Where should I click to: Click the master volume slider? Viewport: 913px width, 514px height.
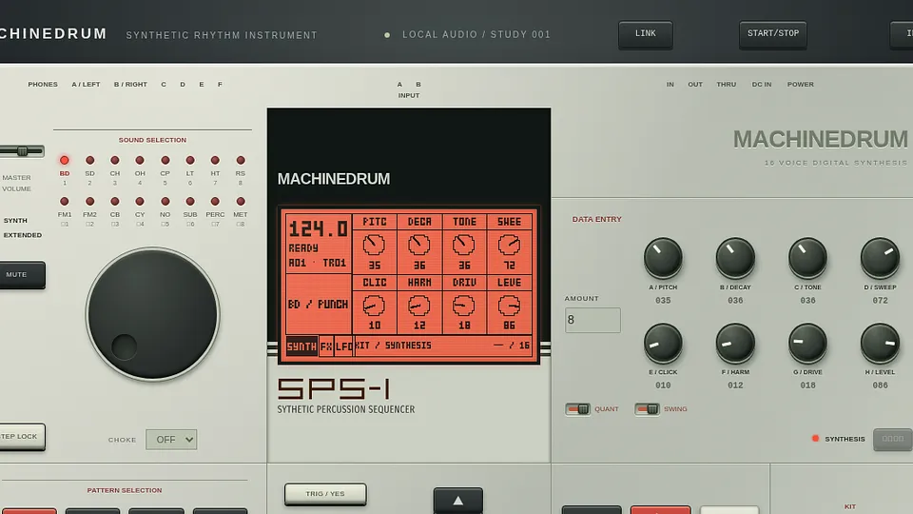22,151
